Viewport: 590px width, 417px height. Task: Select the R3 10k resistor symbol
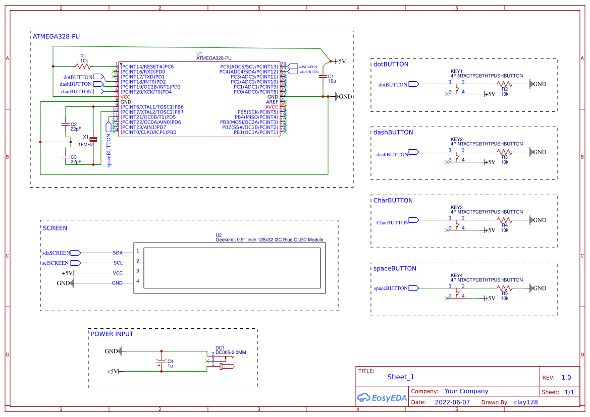click(x=505, y=152)
